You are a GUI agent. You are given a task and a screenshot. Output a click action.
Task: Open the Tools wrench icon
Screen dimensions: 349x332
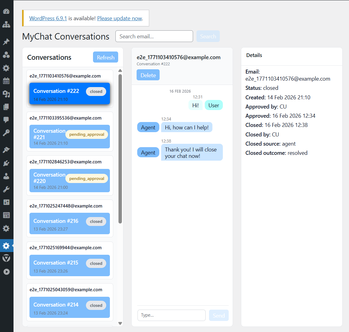click(x=6, y=189)
